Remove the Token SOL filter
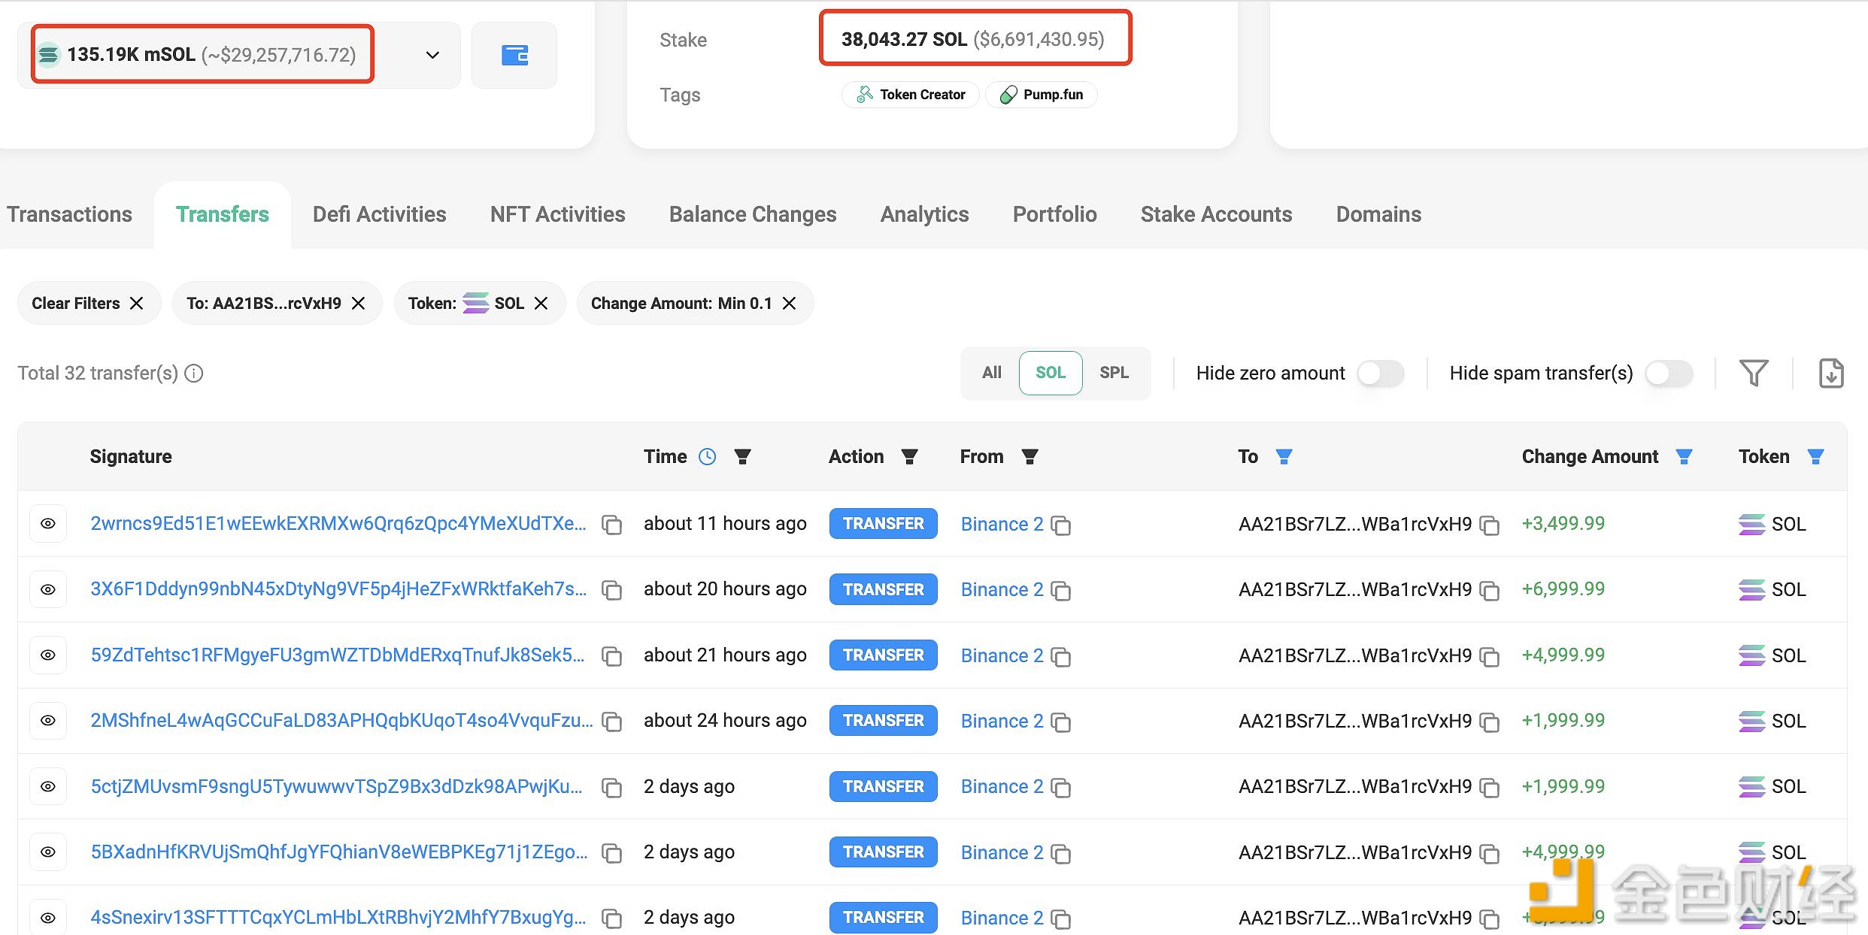This screenshot has width=1868, height=935. click(539, 303)
